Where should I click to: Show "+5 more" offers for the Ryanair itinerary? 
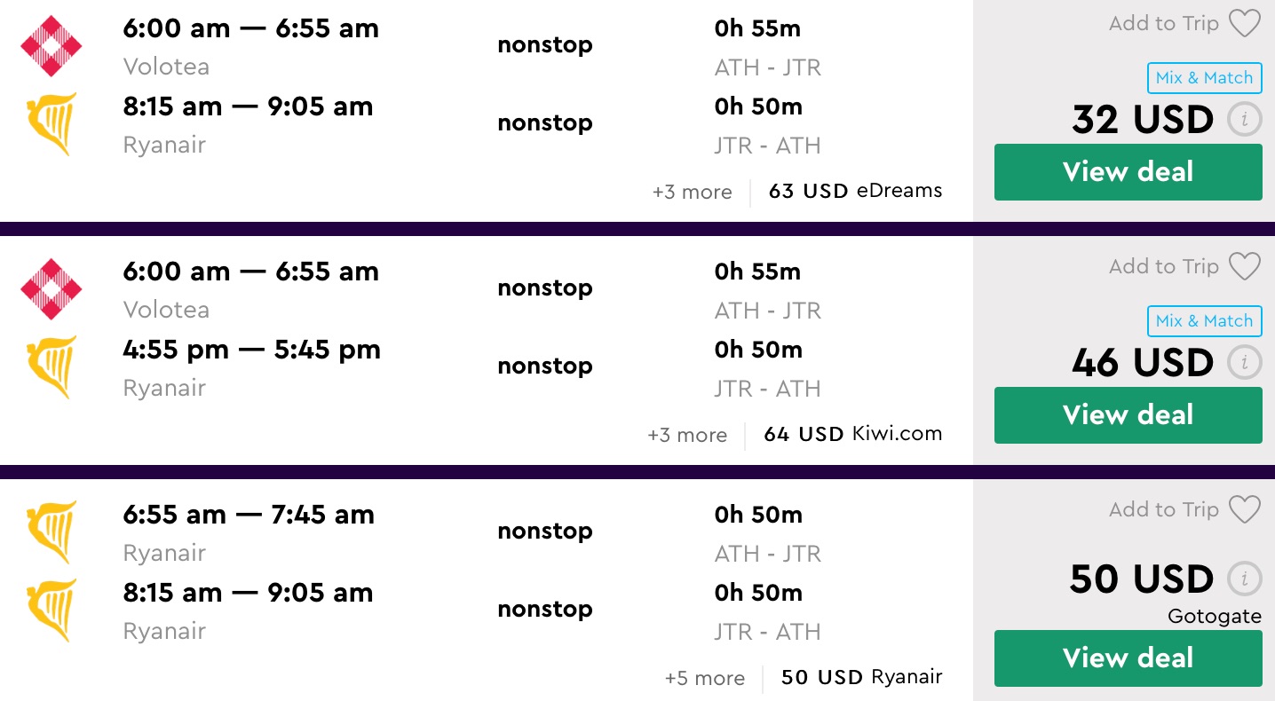705,678
